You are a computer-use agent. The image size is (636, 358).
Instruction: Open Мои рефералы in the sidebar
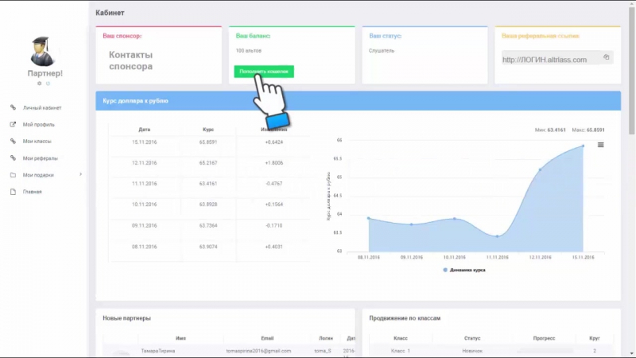[x=40, y=158]
